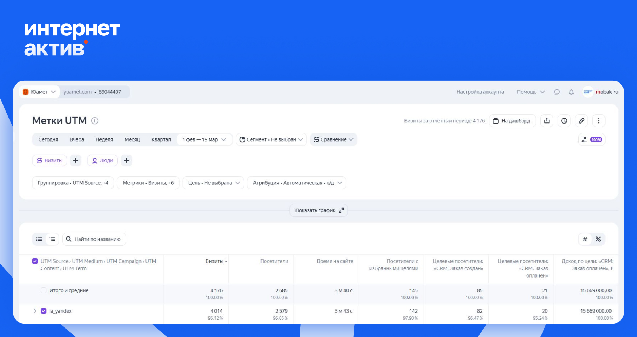
Task: Open the three-dot more options menu
Action: pos(599,121)
